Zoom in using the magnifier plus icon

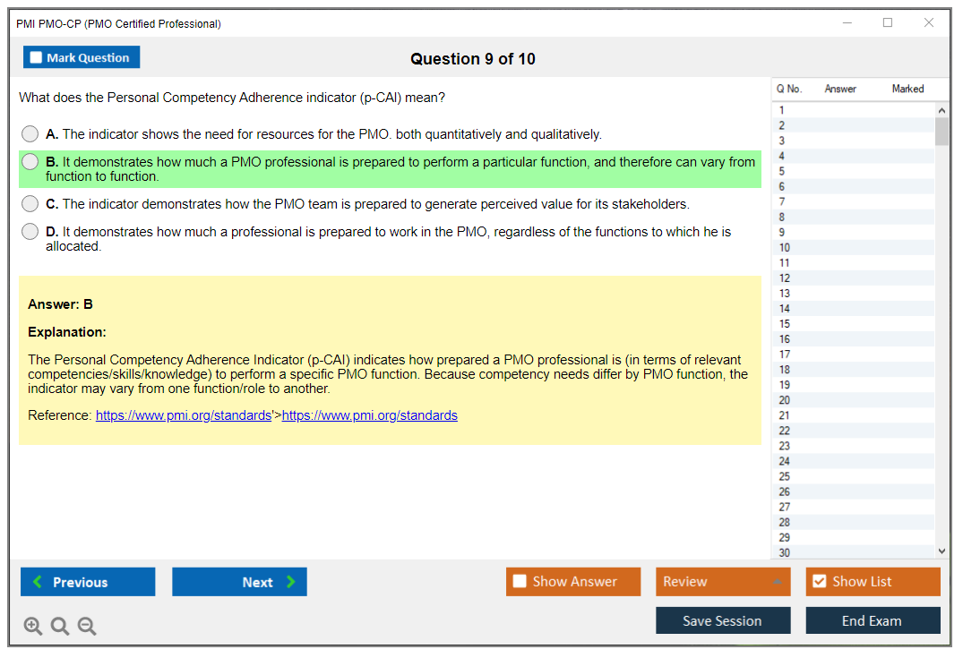tap(33, 626)
